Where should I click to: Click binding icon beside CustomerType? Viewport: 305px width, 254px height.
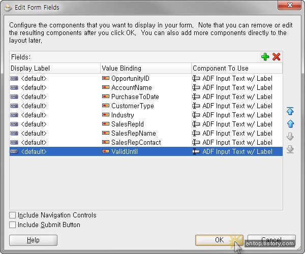pos(106,106)
